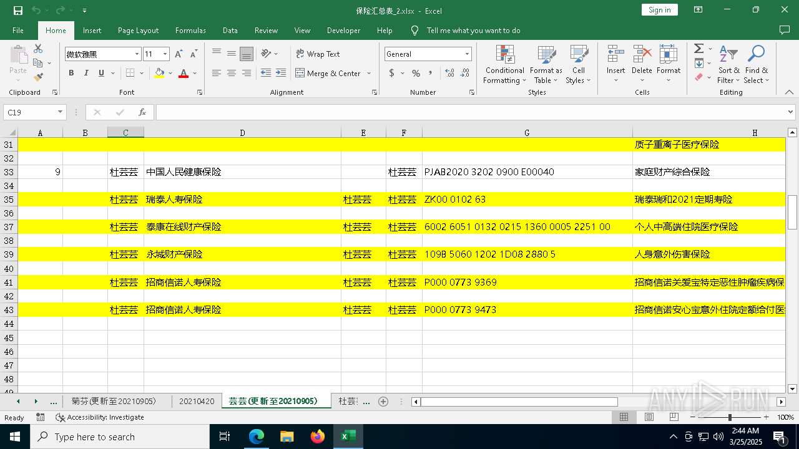Open Conditional Formatting menu

[x=505, y=65]
